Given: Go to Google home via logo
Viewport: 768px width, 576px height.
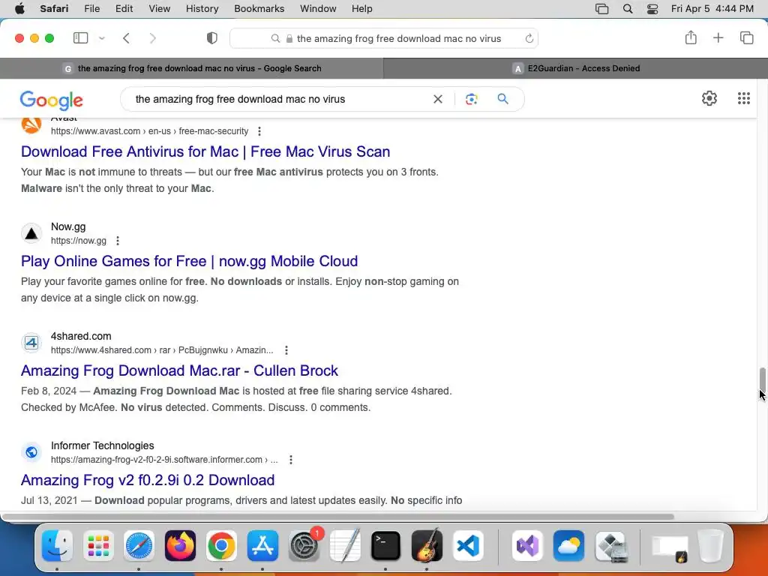Looking at the screenshot, I should (x=52, y=100).
